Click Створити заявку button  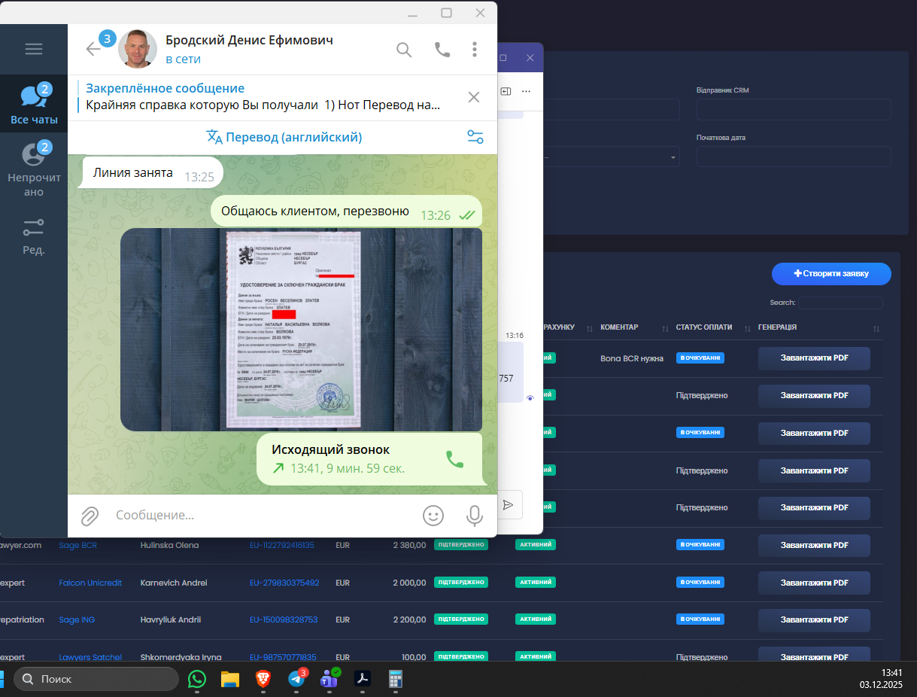point(831,273)
